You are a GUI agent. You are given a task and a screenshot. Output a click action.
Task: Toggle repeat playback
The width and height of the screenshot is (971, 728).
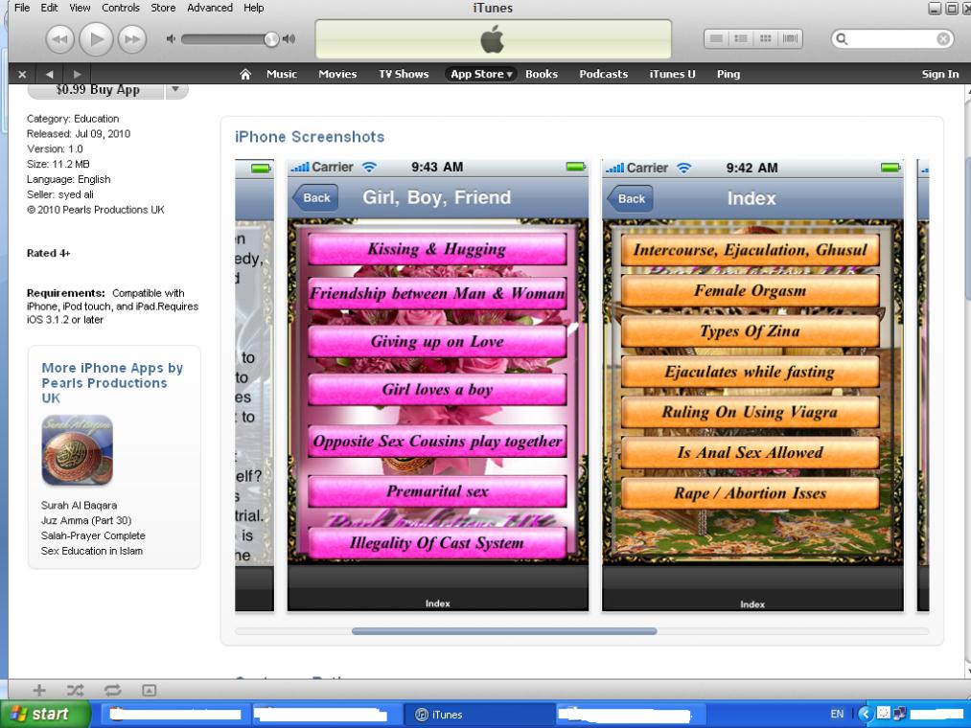(x=113, y=690)
